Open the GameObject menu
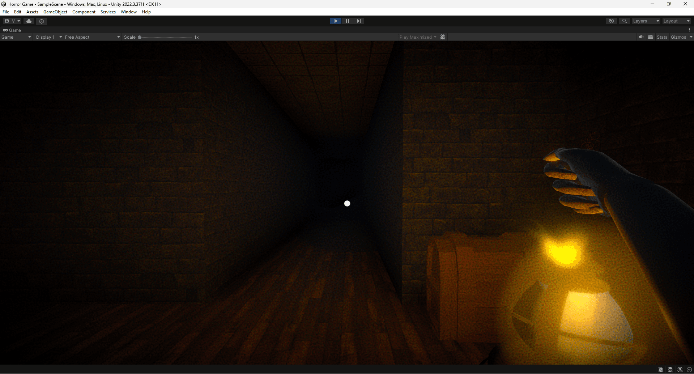 coord(55,12)
